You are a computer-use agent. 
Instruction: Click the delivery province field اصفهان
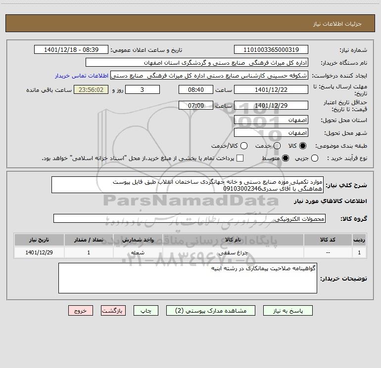pos(271,120)
